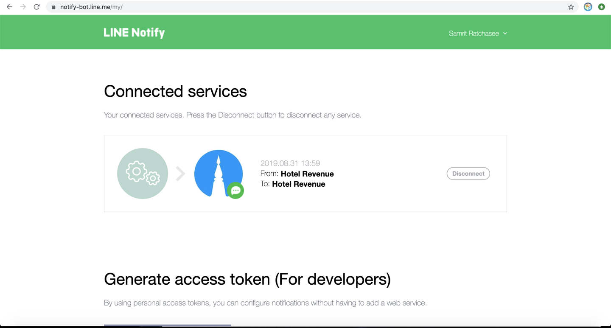Open the green upward-arrow extension icon

[601, 7]
